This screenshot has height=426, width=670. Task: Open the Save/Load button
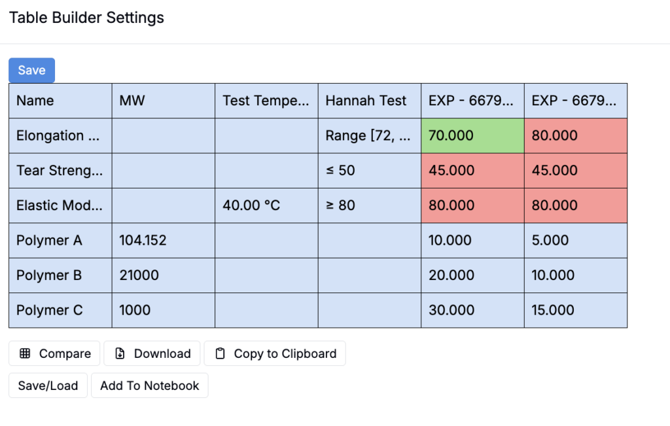tap(48, 385)
